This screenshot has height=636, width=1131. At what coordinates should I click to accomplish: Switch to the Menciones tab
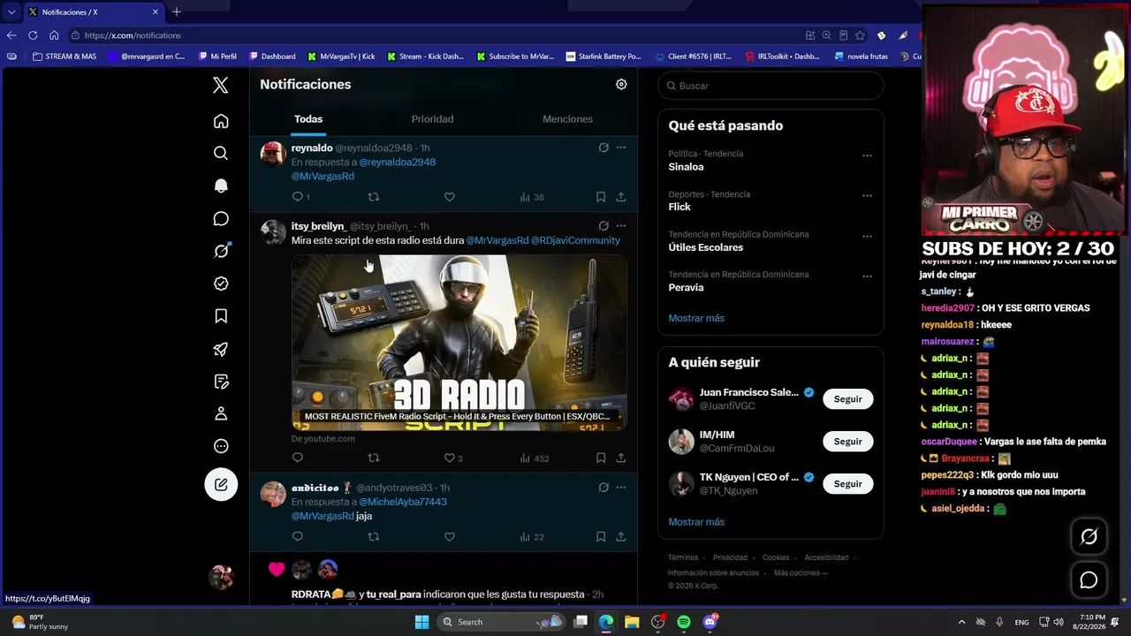pyautogui.click(x=567, y=119)
